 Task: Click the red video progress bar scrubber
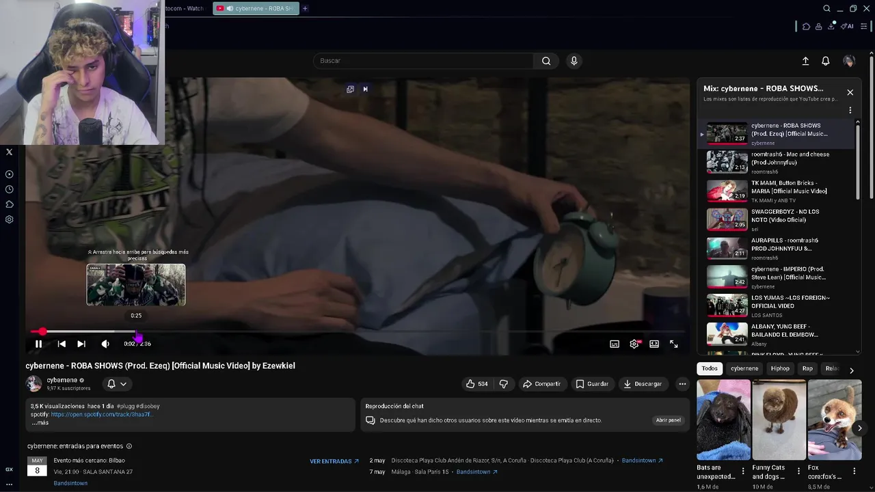(42, 331)
